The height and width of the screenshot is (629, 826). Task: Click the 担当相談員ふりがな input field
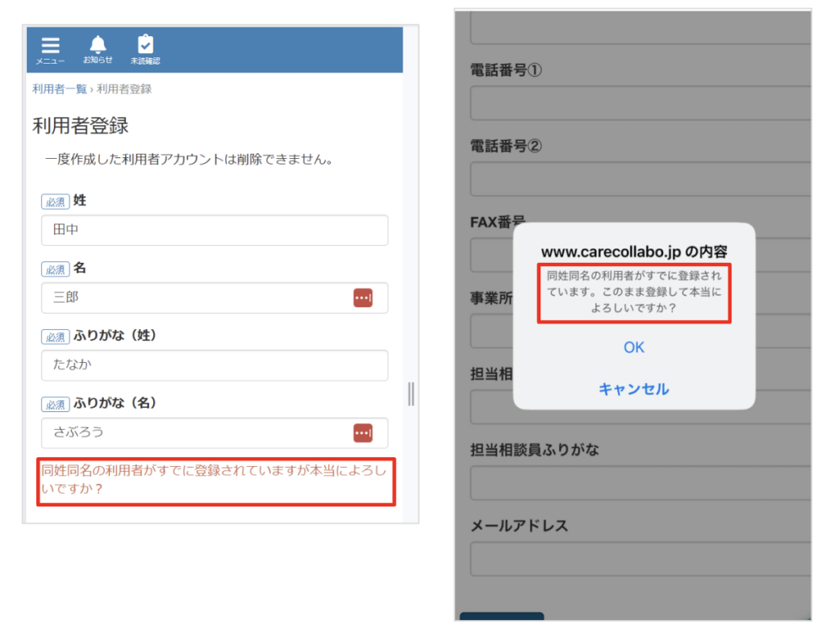coord(640,482)
